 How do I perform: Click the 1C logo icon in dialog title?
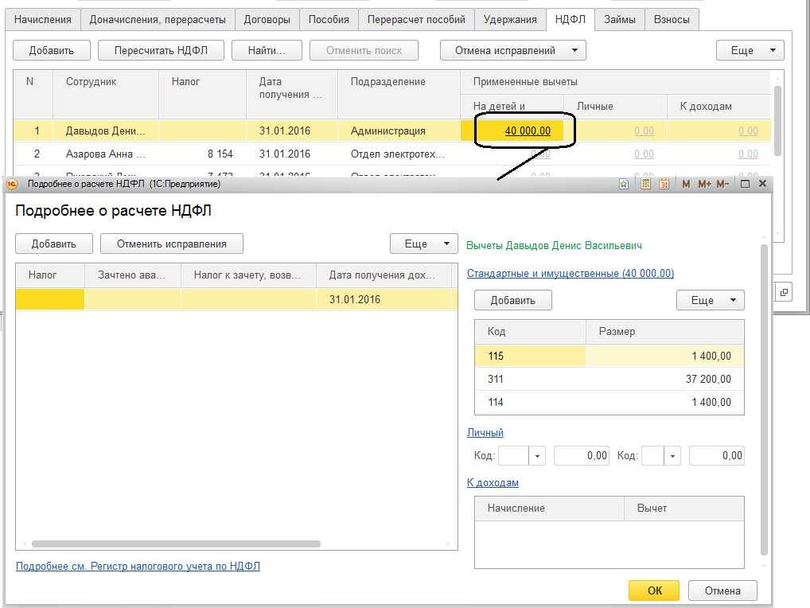pyautogui.click(x=12, y=184)
